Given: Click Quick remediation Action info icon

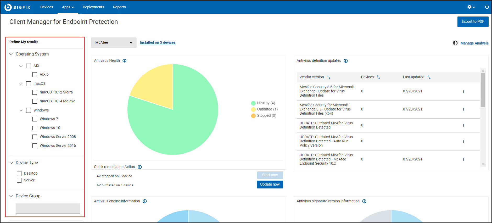Looking at the screenshot, I should tap(140, 167).
